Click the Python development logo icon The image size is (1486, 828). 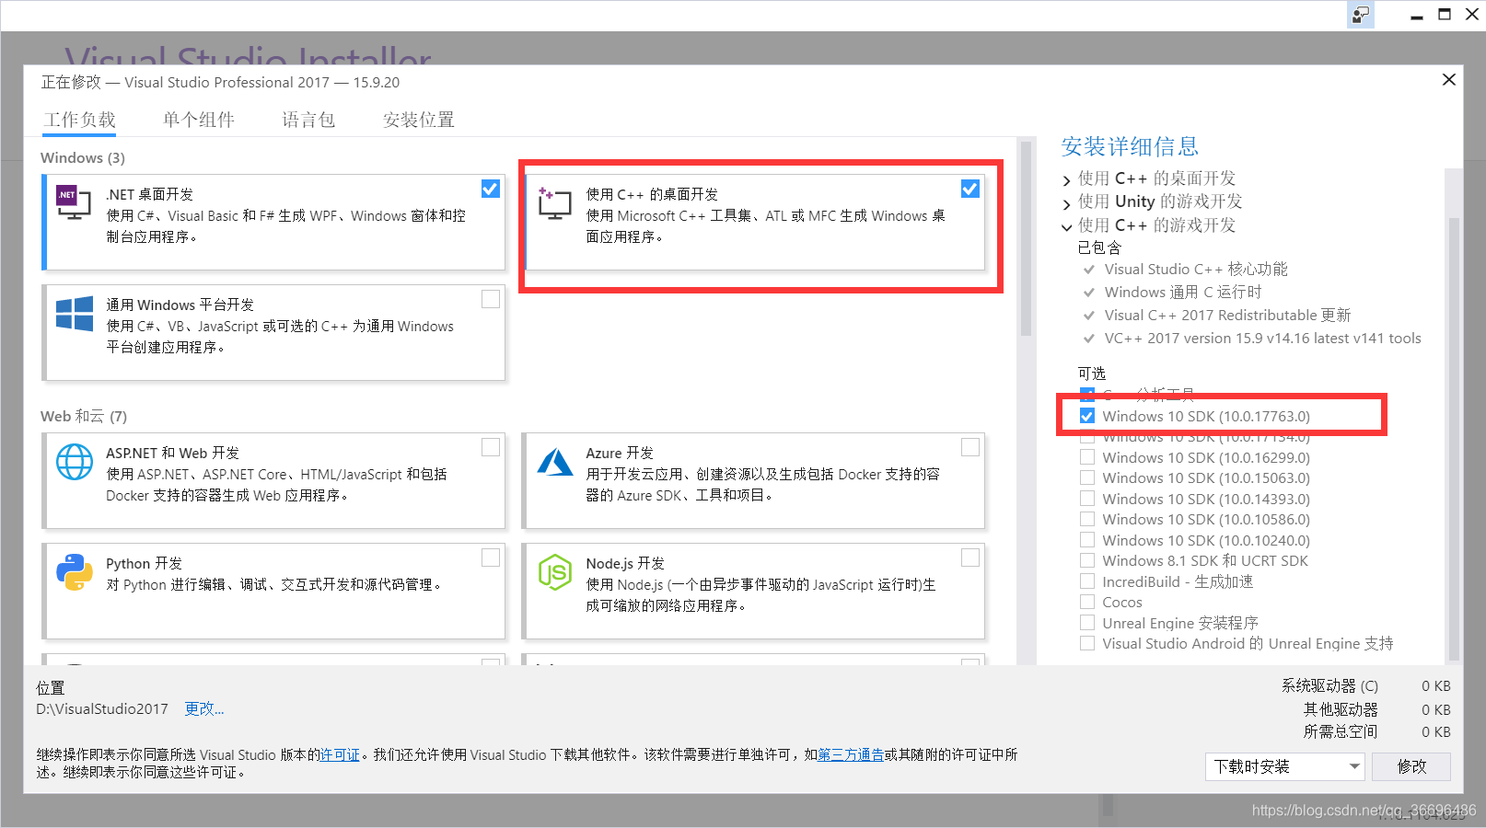pyautogui.click(x=75, y=572)
